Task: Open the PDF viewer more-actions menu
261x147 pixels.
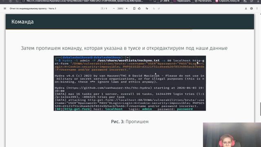Action: (x=257, y=9)
